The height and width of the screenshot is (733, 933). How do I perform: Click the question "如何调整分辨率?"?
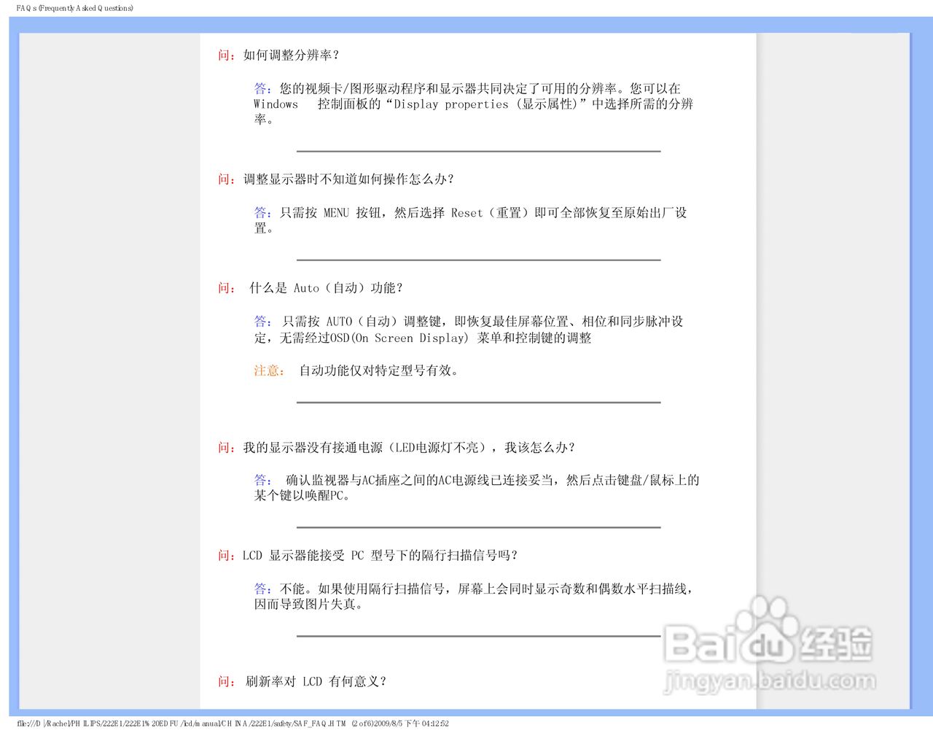(x=291, y=55)
